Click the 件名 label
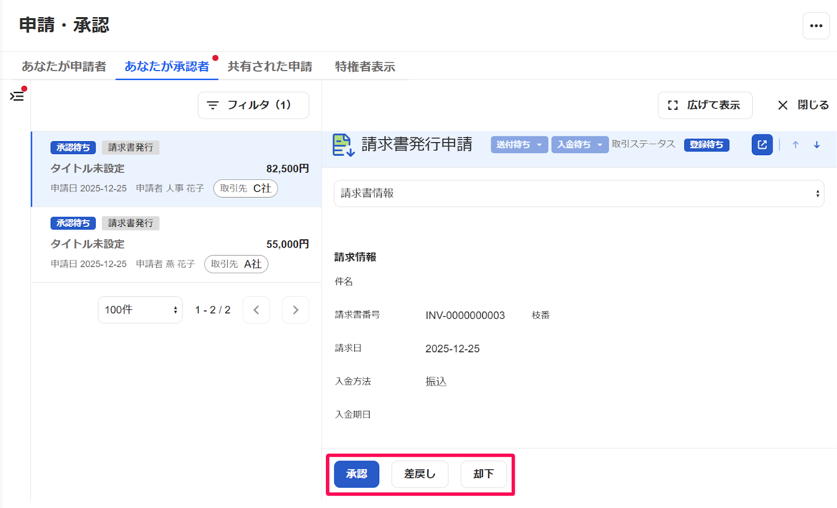This screenshot has height=508, width=837. (344, 282)
